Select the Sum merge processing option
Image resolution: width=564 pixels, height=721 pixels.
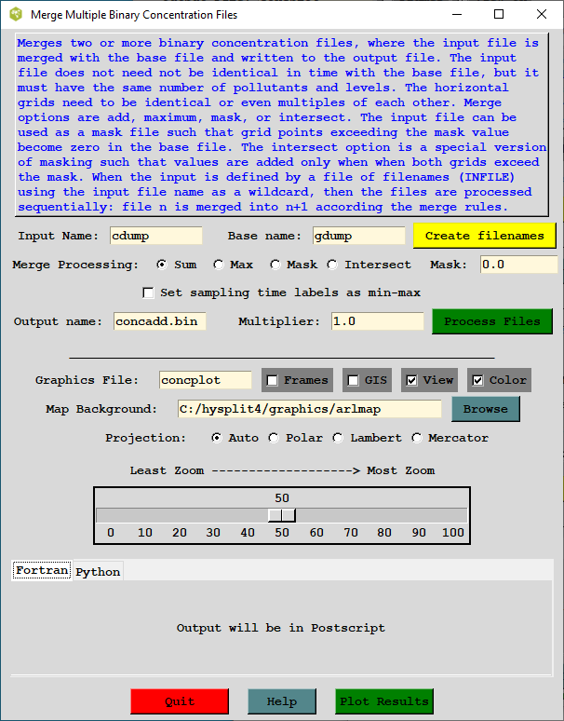click(x=162, y=265)
